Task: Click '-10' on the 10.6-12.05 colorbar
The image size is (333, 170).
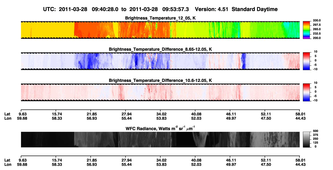Action: tap(315, 100)
